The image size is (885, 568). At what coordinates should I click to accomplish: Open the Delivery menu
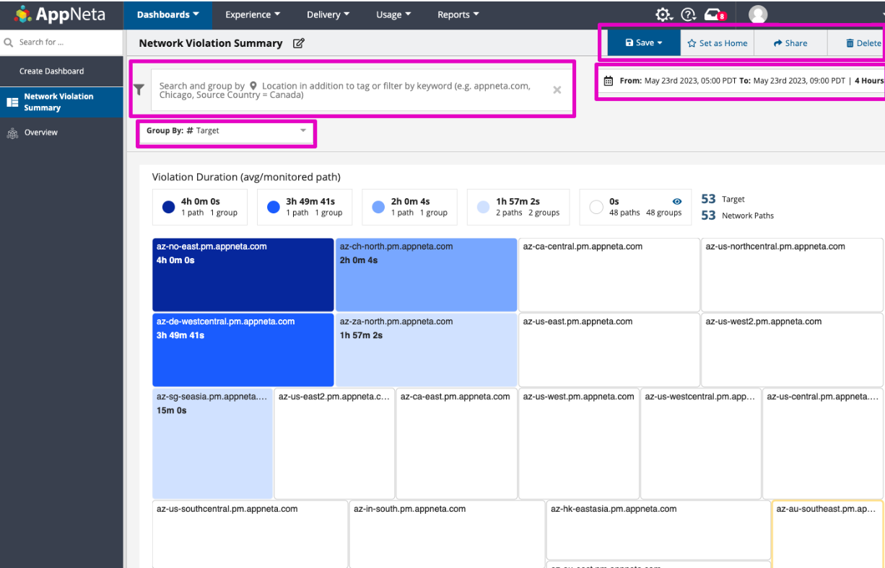point(328,14)
